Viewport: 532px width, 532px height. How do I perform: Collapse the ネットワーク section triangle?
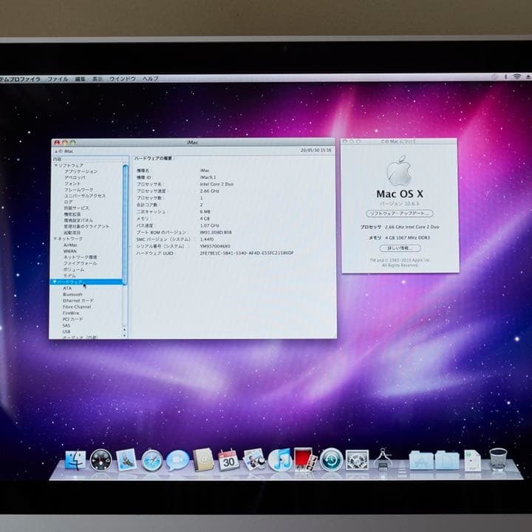tap(55, 239)
